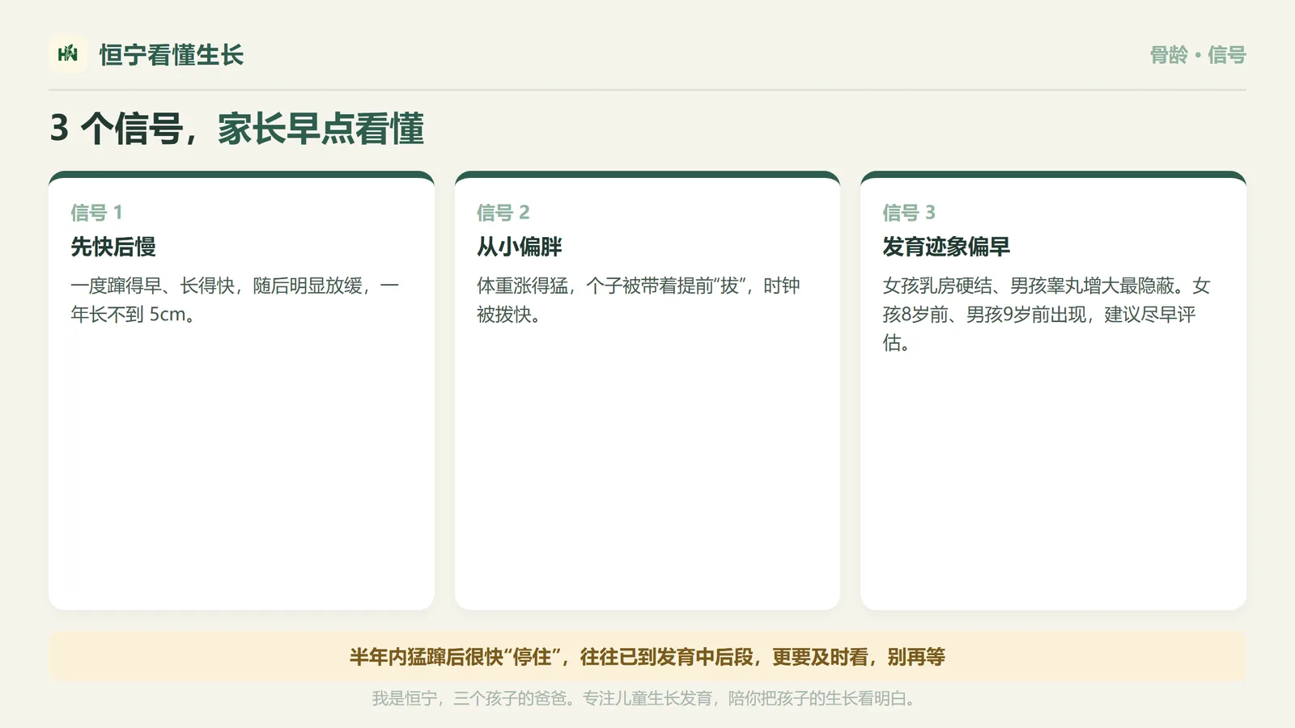The width and height of the screenshot is (1295, 728).
Task: Select the 骨龄 · 信号 header label
Action: pos(1198,55)
